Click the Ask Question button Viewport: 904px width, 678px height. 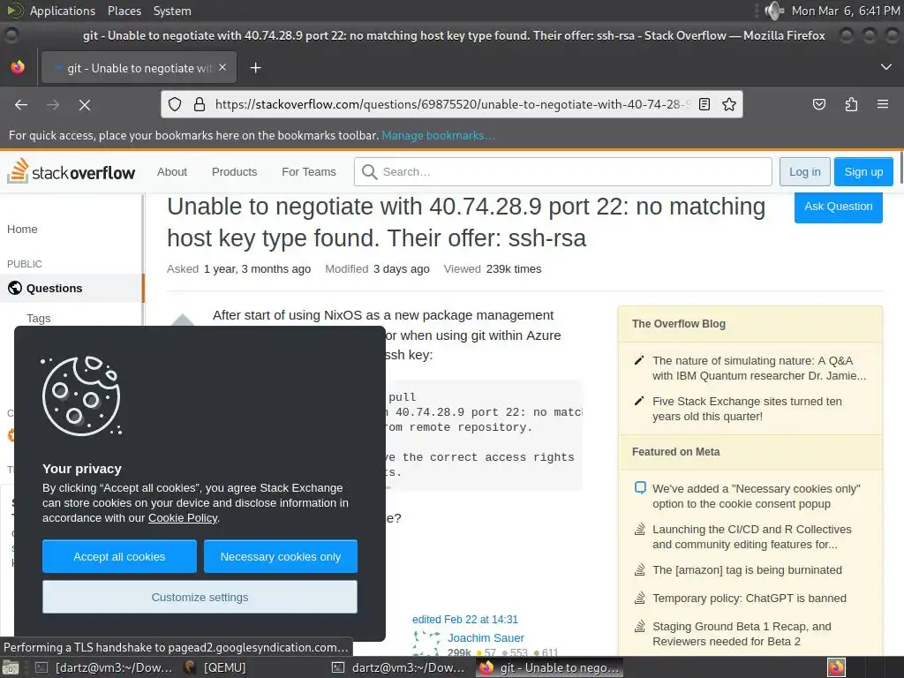pos(838,207)
